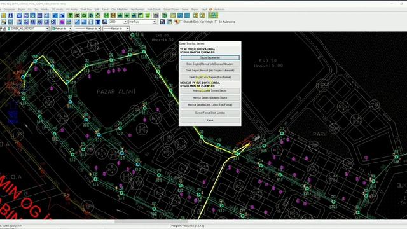Open the AG Analiz menu
407x229 pixels.
click(72, 9)
